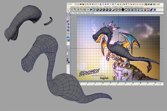Switch to single perspective view layout

[x=68, y=47]
